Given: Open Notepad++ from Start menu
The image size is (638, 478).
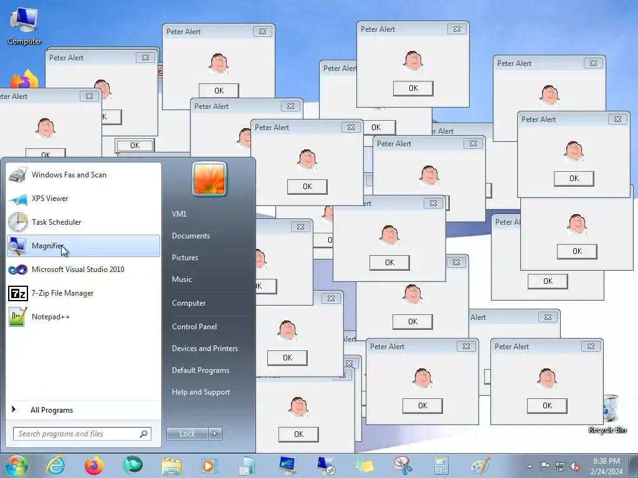Looking at the screenshot, I should [83, 317].
